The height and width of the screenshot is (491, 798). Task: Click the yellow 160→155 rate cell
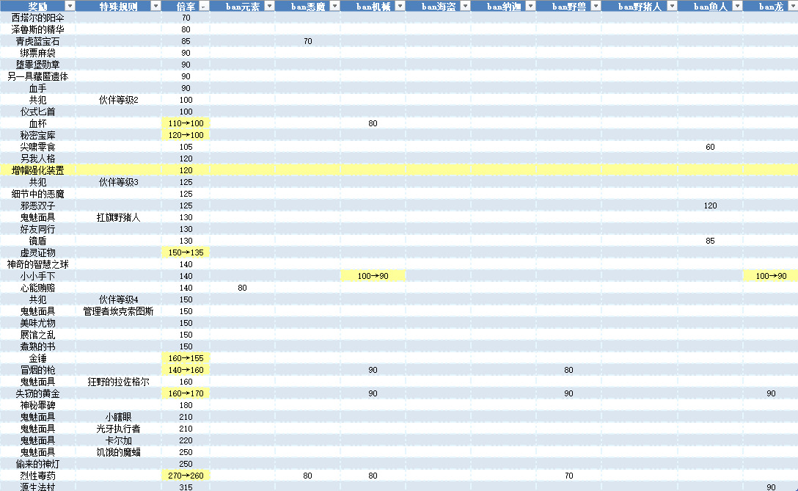tap(186, 357)
